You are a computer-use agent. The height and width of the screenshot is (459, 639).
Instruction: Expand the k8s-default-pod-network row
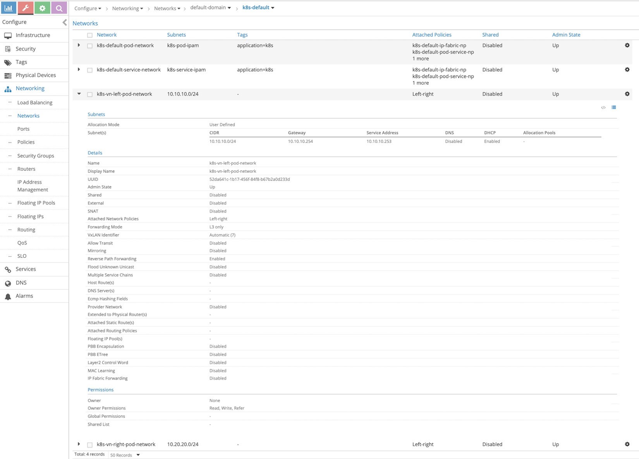pos(79,45)
